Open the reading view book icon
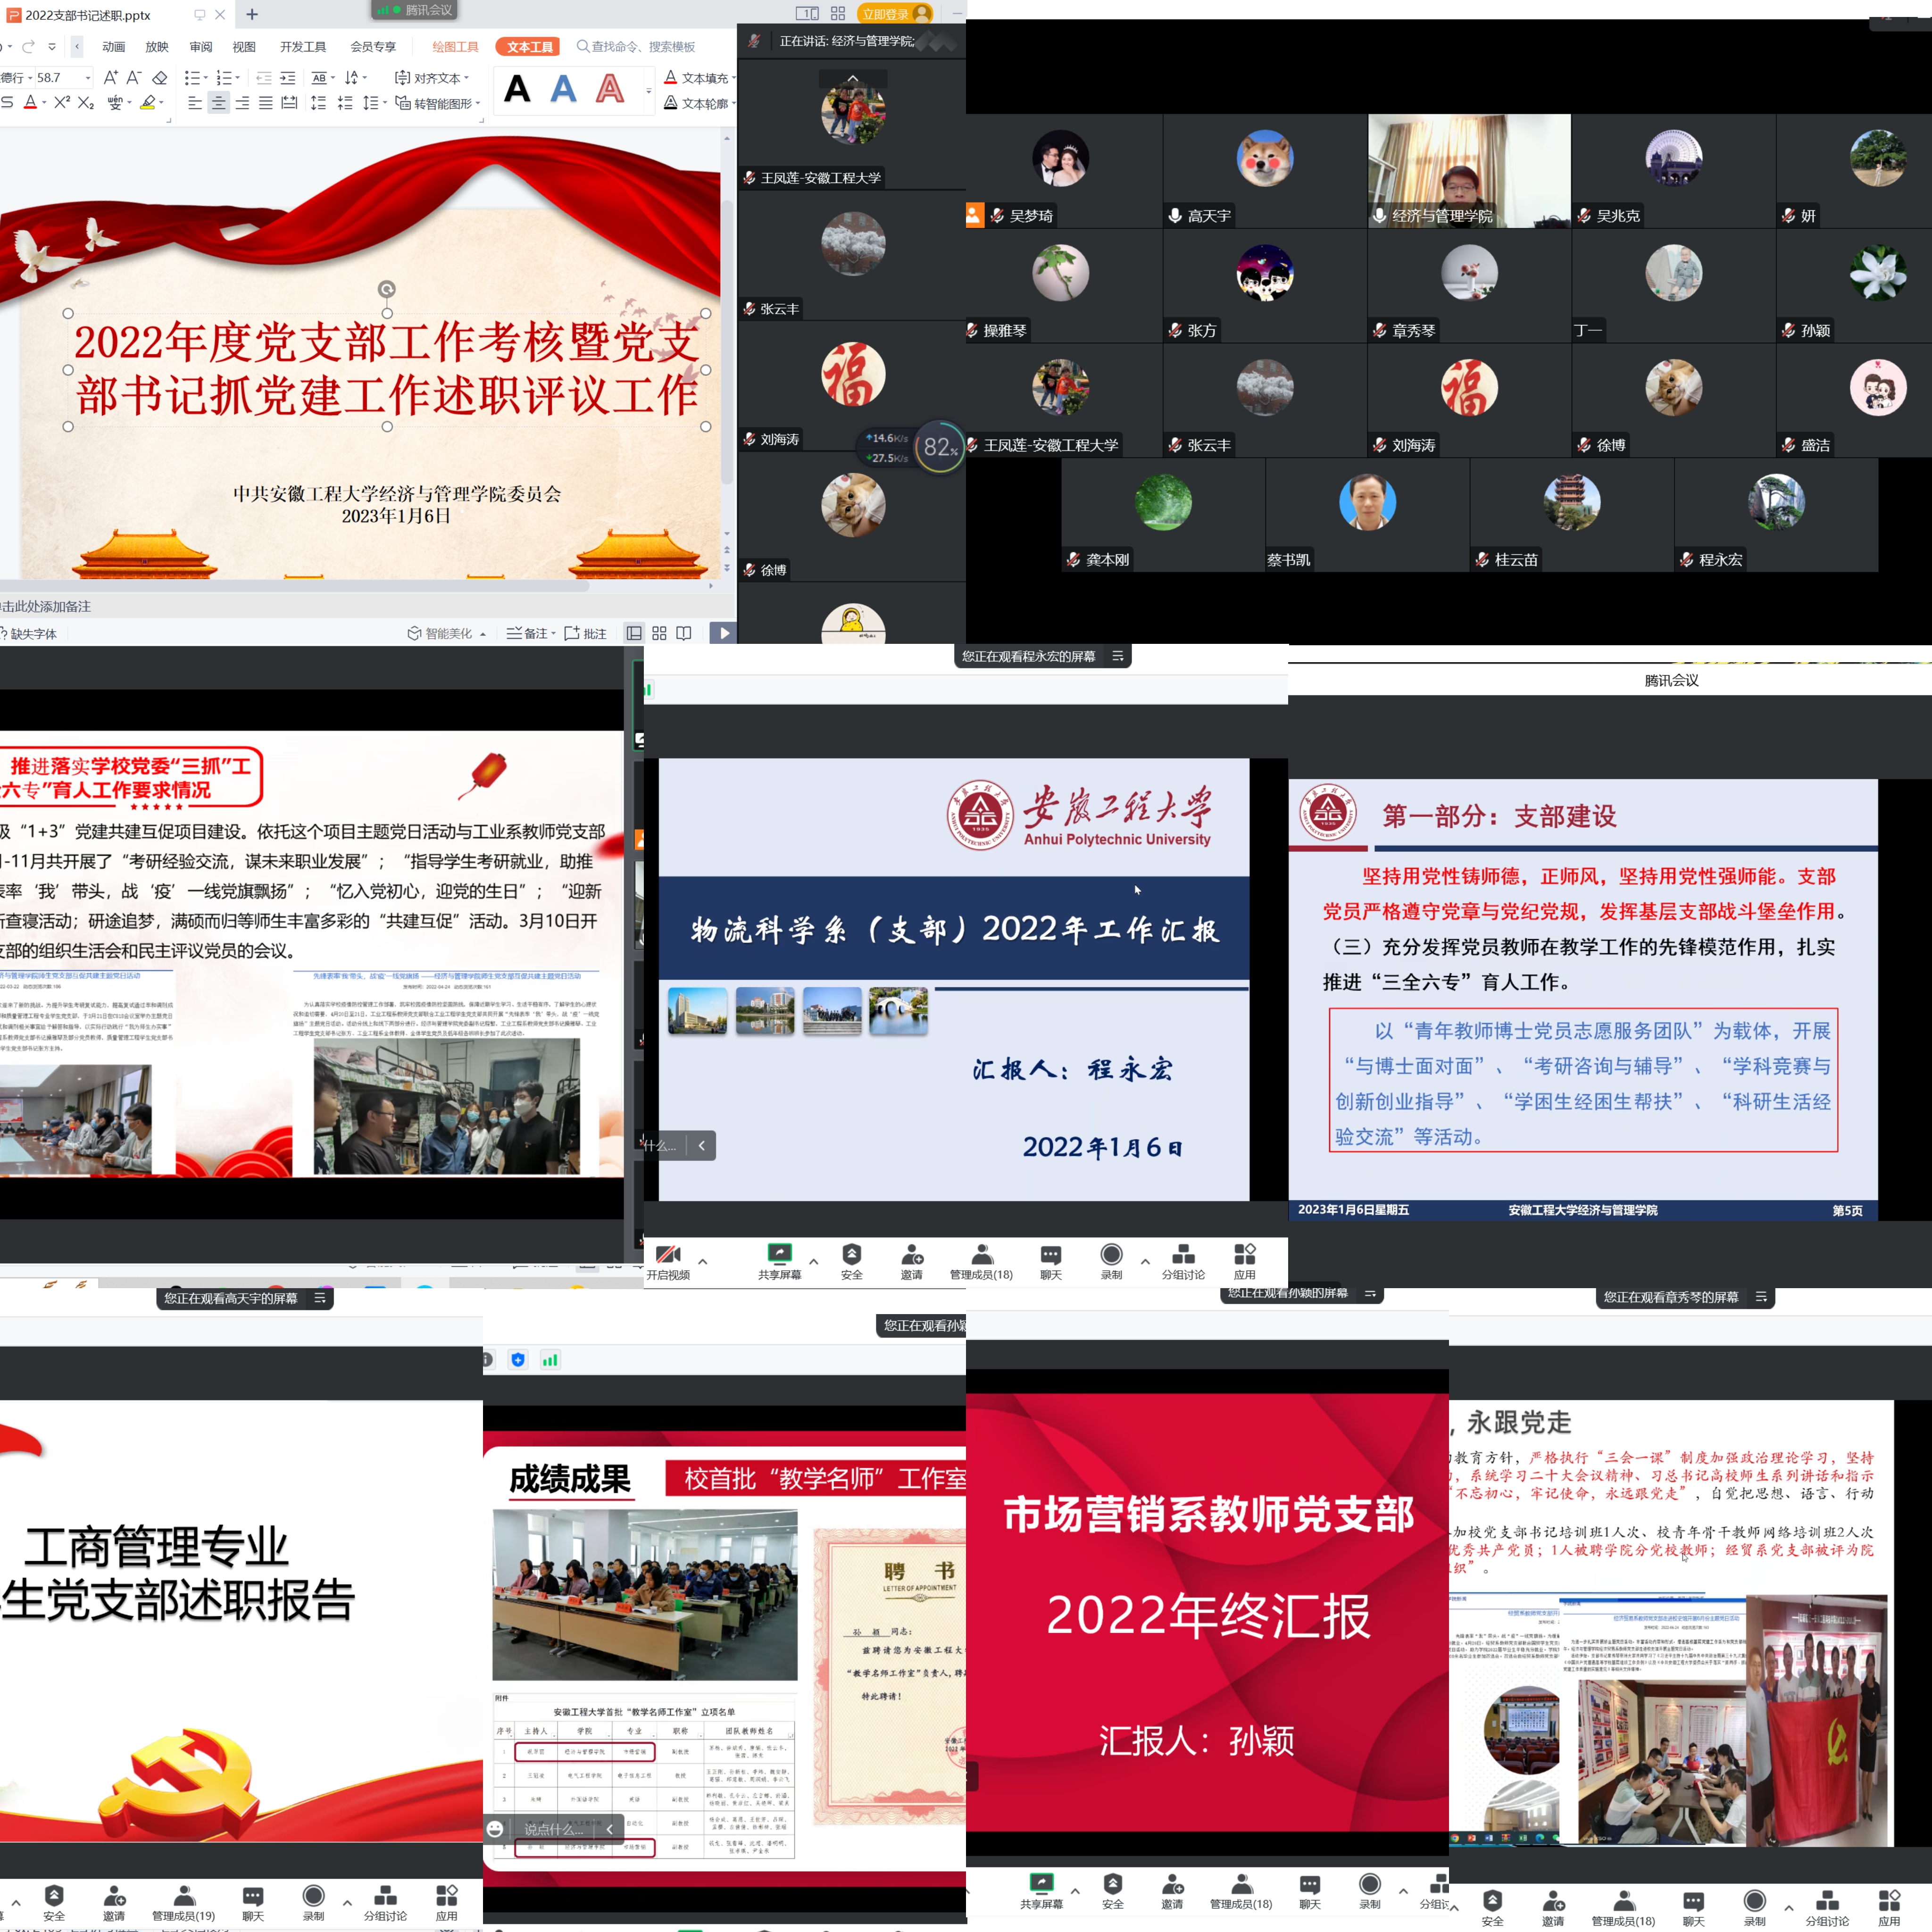Screen dimensions: 1932x1932 point(684,633)
